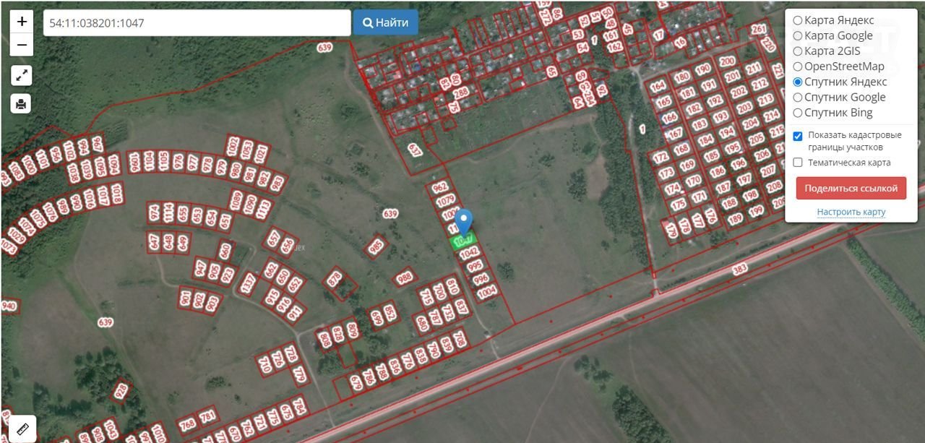
Task: Click the Найти search button
Action: pos(385,22)
